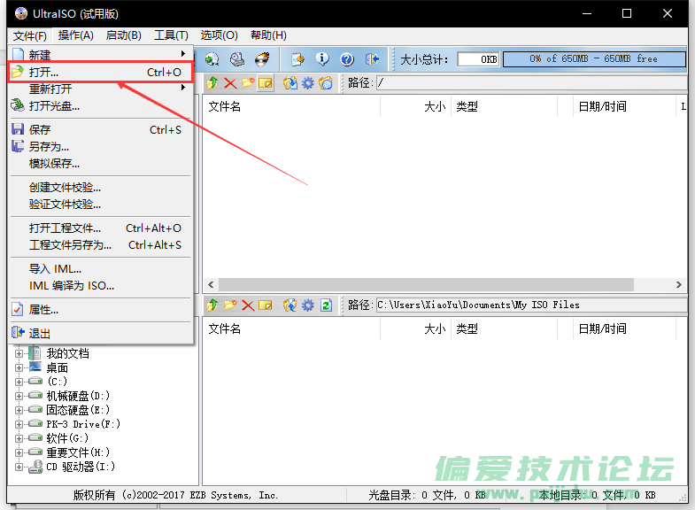Sort upper list by 日期/时间 column header
The height and width of the screenshot is (510, 695).
coord(602,106)
